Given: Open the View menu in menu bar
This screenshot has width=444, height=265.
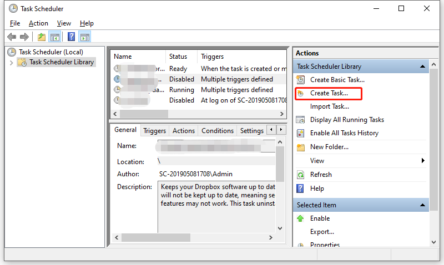Looking at the screenshot, I should click(64, 23).
